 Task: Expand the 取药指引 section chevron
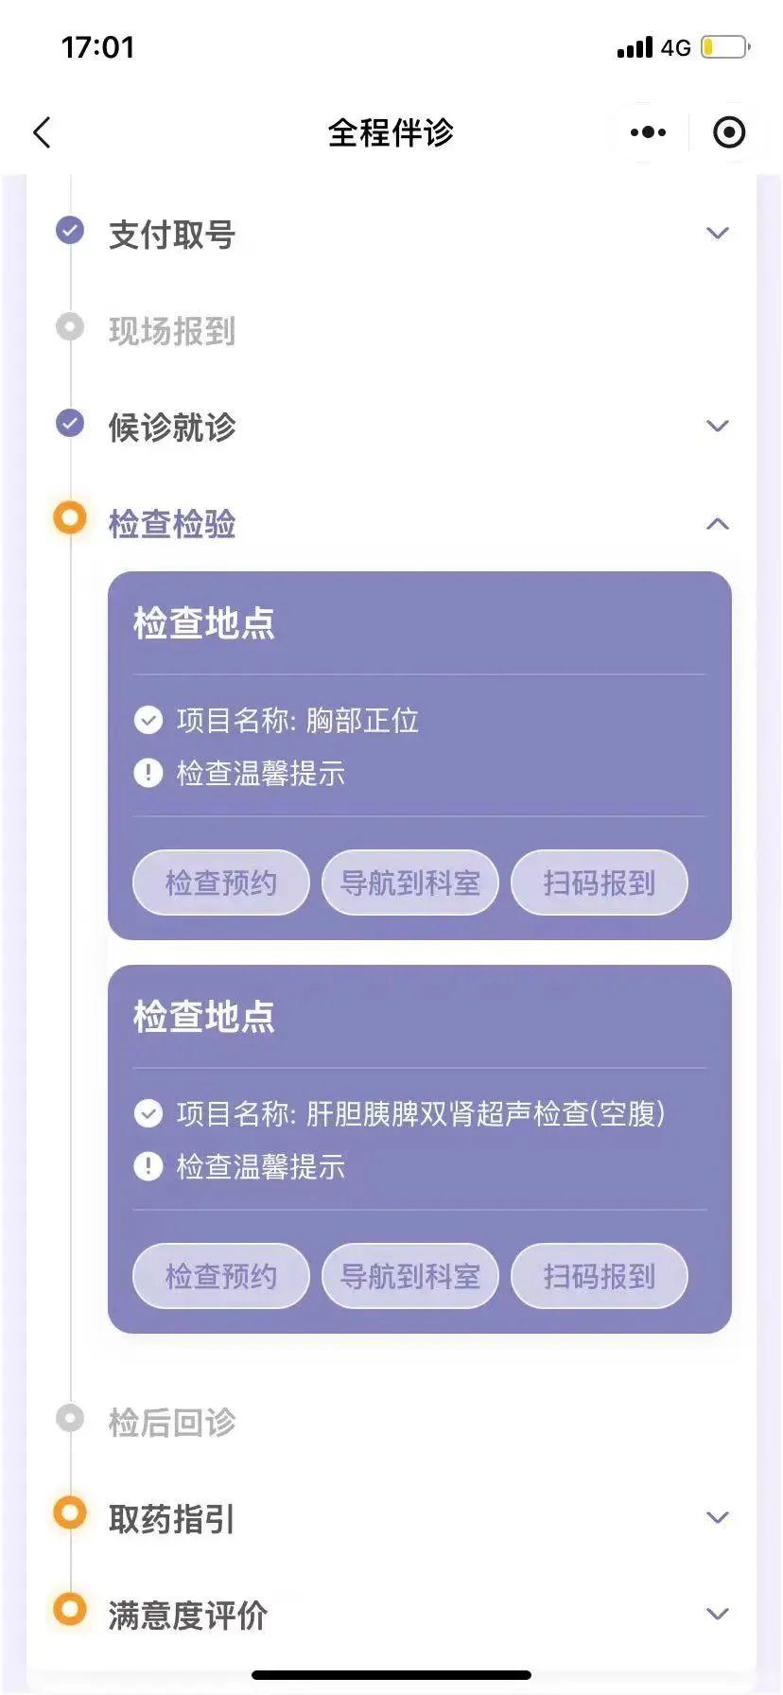click(718, 1518)
